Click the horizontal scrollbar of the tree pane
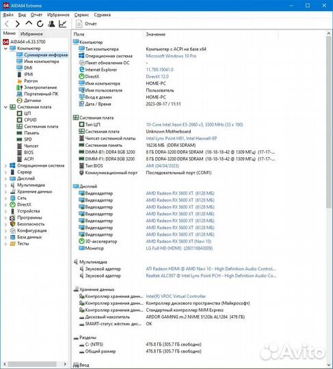Image resolution: width=333 pixels, height=369 pixels. [32, 364]
